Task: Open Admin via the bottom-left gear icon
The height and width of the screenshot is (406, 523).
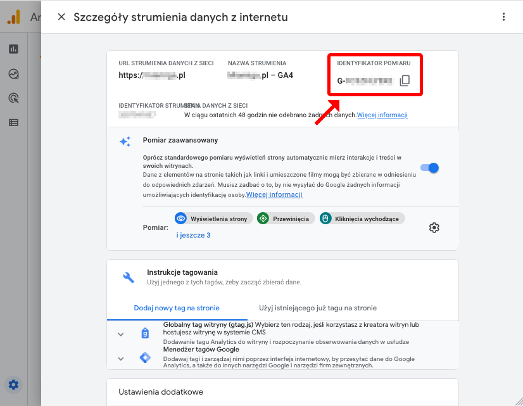Action: tap(13, 384)
